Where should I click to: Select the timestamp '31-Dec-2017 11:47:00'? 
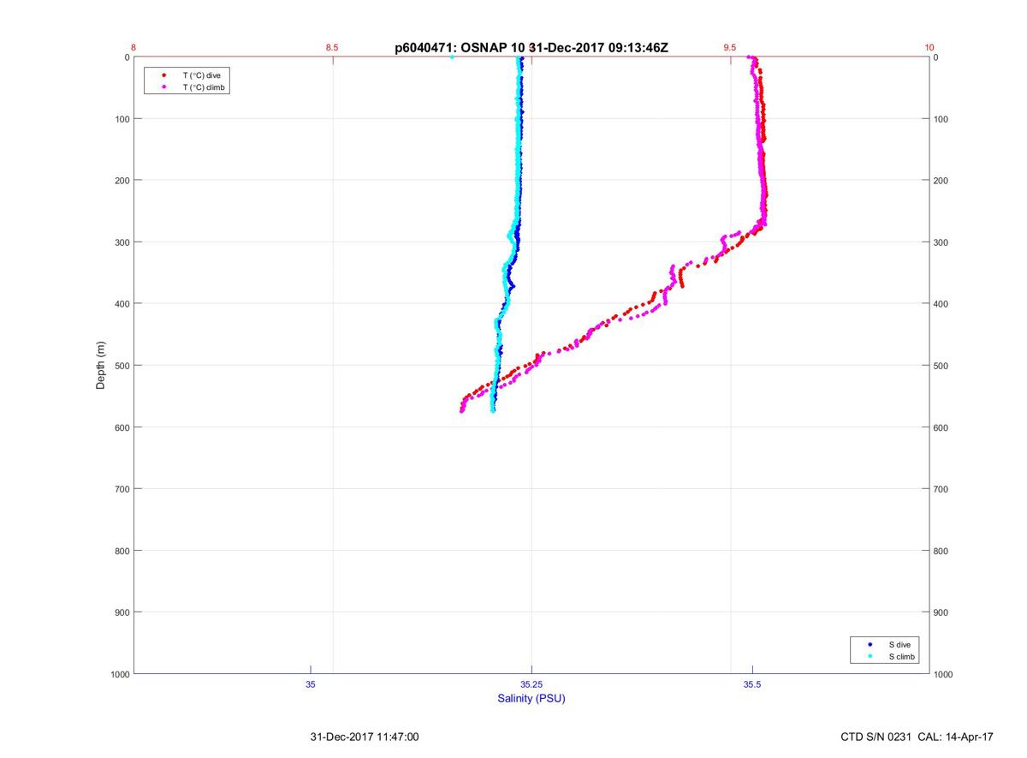tap(365, 737)
